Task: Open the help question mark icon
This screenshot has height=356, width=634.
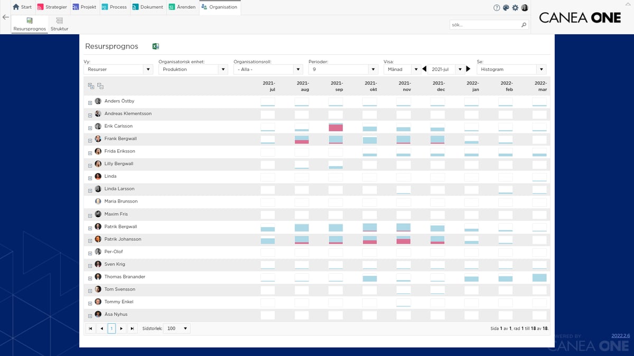Action: [x=497, y=8]
